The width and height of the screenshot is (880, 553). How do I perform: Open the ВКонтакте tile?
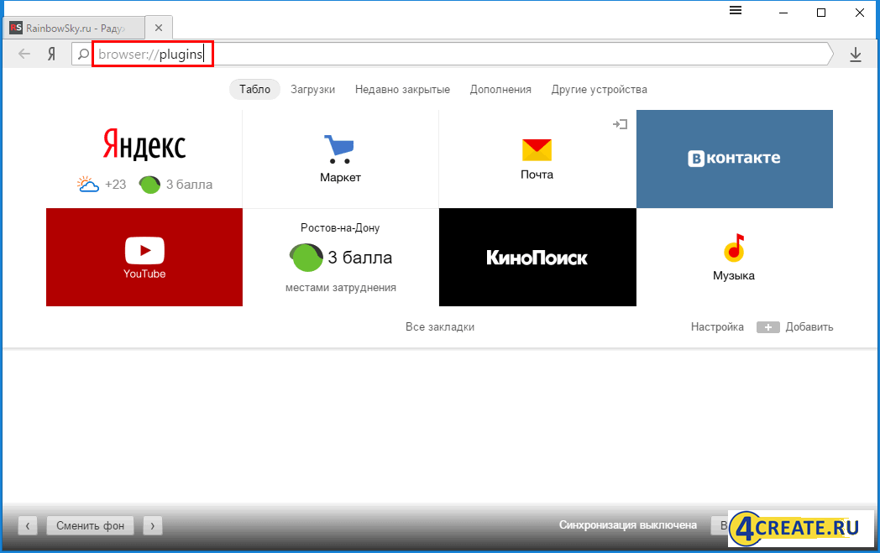tap(734, 159)
